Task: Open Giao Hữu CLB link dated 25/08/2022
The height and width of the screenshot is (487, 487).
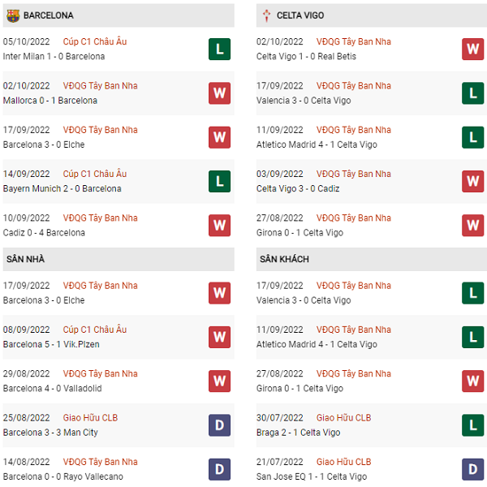Action: coord(90,418)
